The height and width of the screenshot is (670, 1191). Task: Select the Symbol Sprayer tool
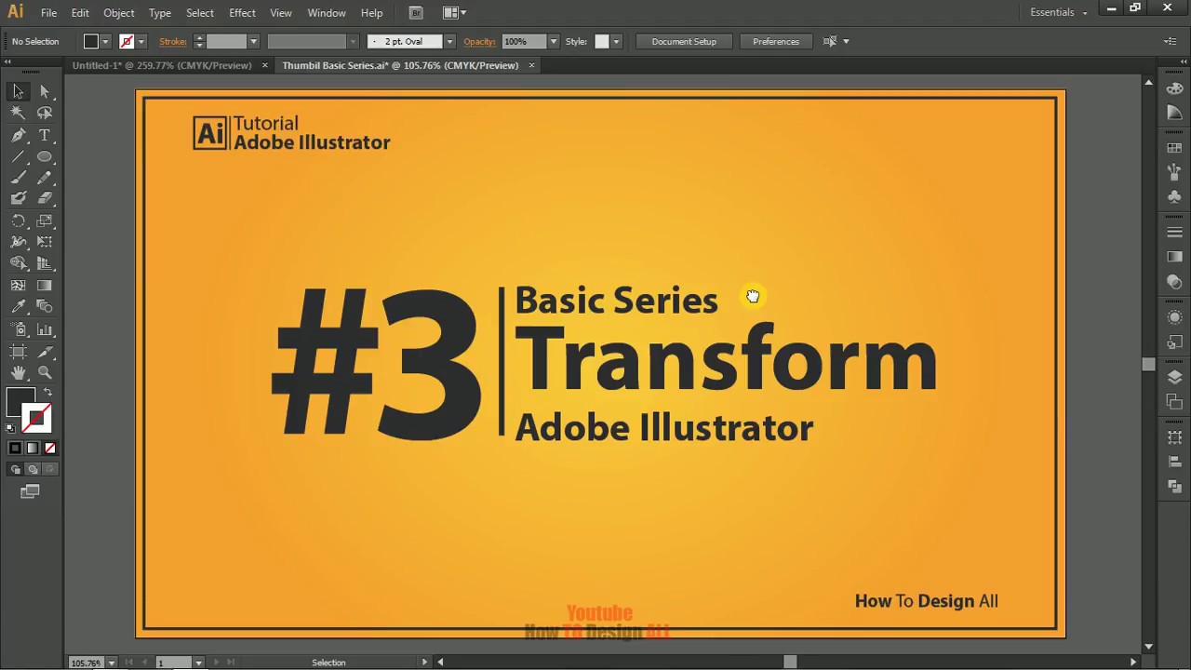tap(18, 329)
